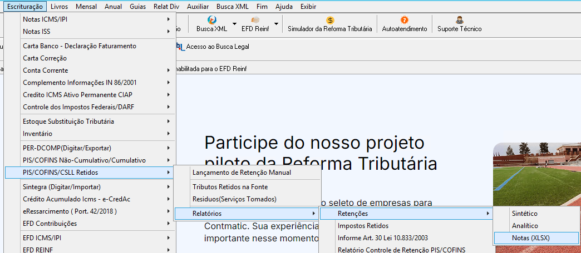Open the Escrituração menu
Viewport: 581px width, 253px height.
[x=25, y=7]
